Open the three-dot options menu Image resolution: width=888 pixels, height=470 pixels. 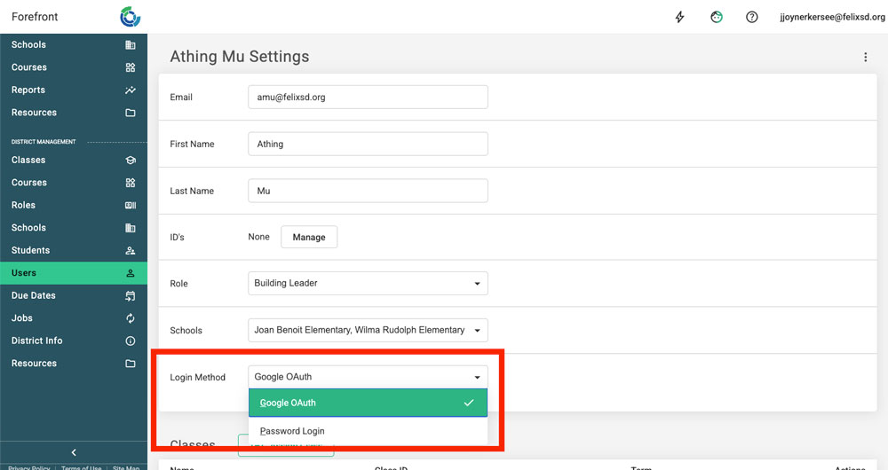coord(866,57)
